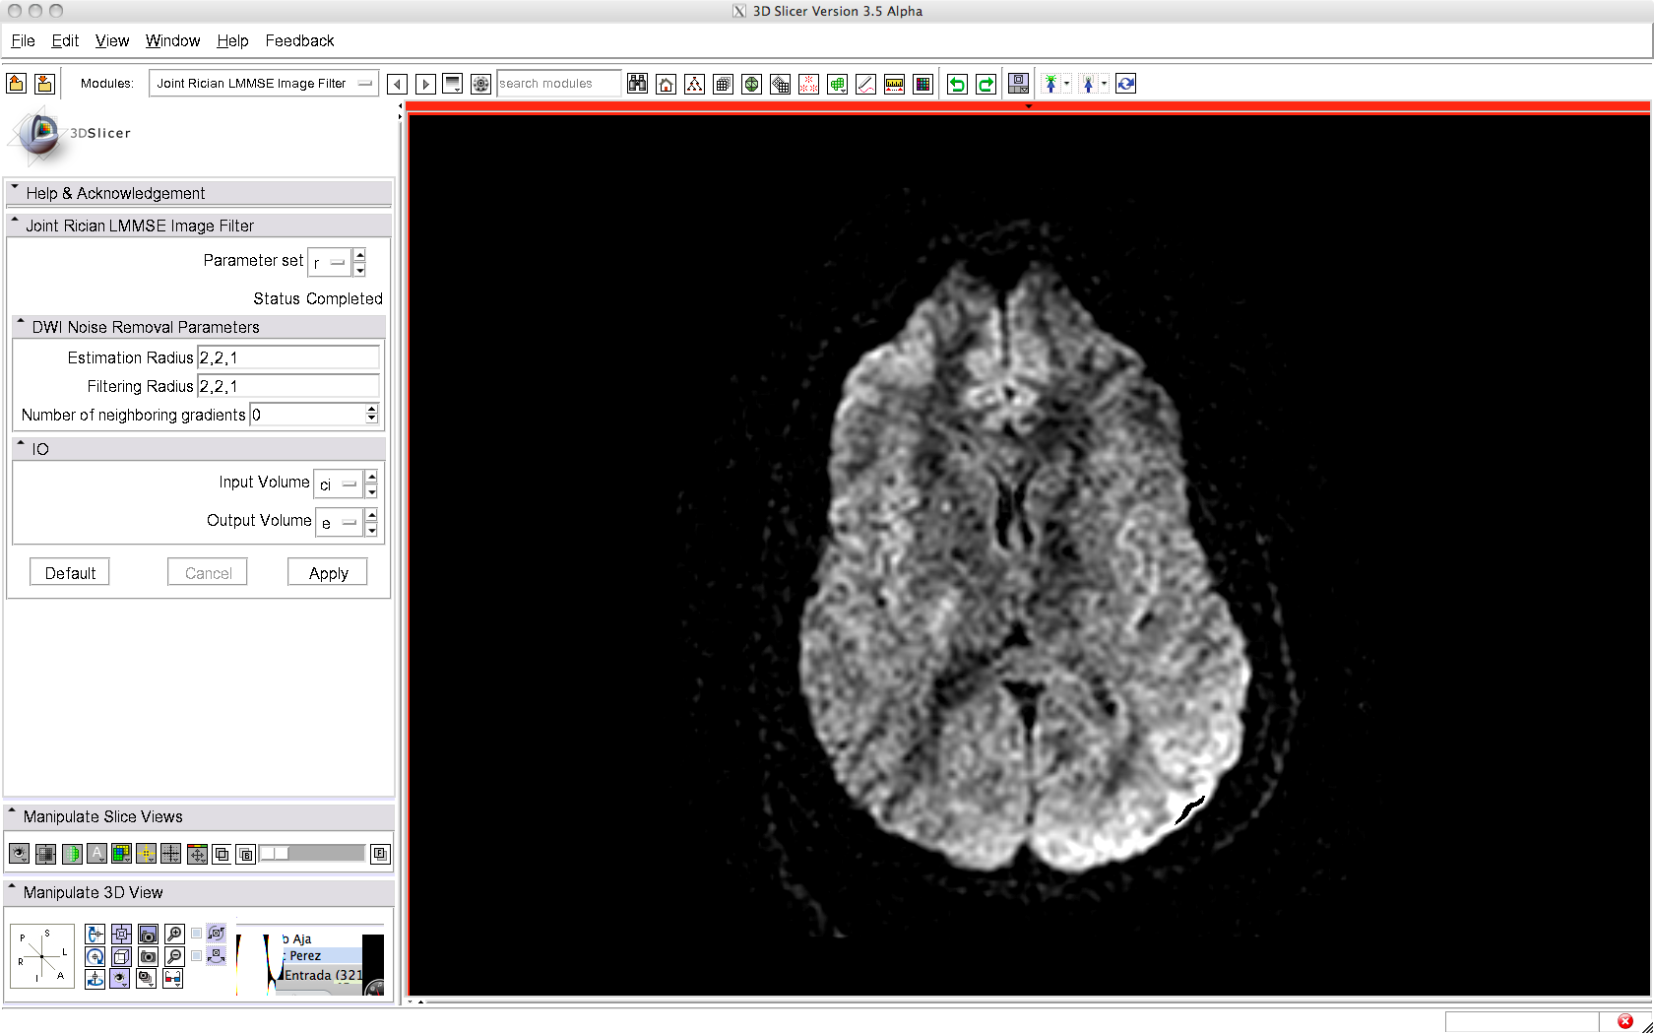Click the undo green arrow icon
1654x1034 pixels.
(x=957, y=85)
